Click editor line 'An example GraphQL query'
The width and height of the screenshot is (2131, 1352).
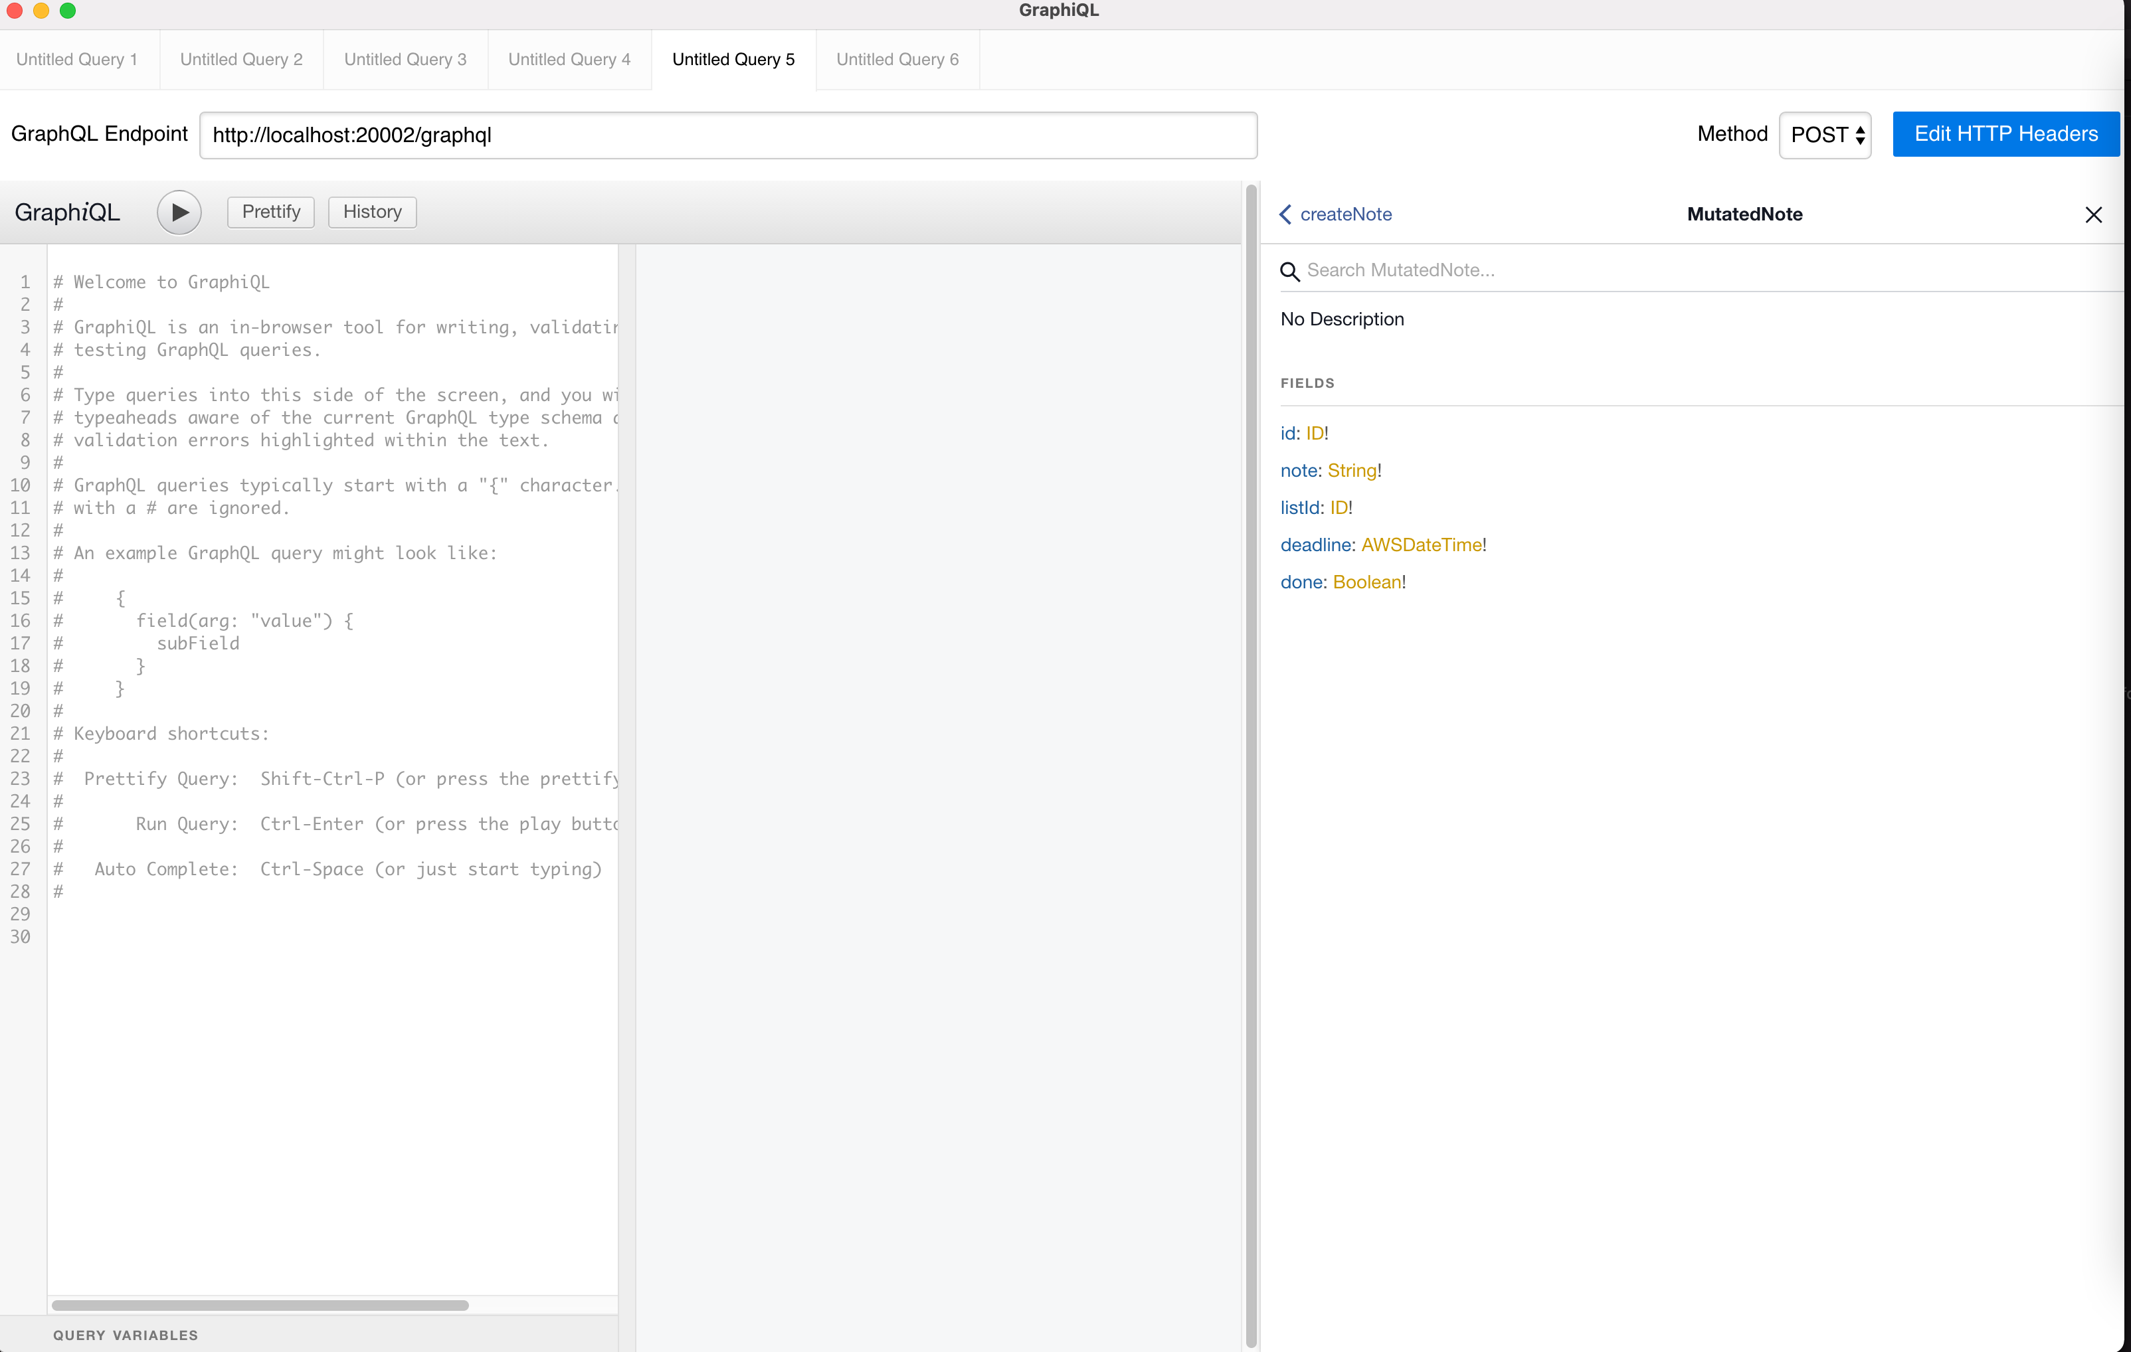tap(275, 553)
